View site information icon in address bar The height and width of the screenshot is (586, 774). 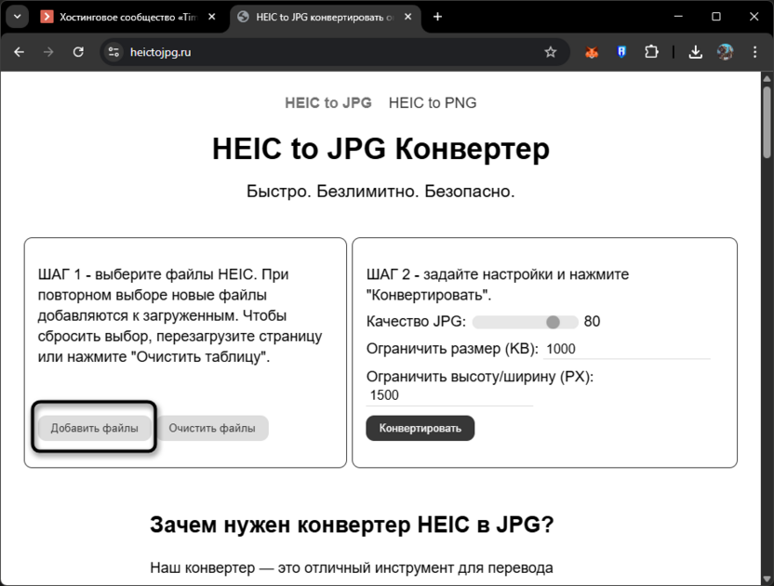[x=114, y=52]
